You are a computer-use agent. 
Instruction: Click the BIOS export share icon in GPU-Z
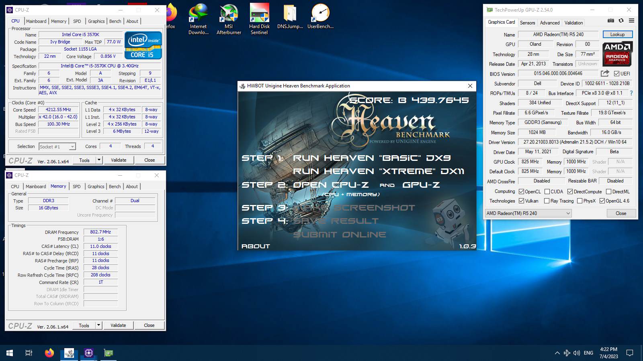coord(605,73)
